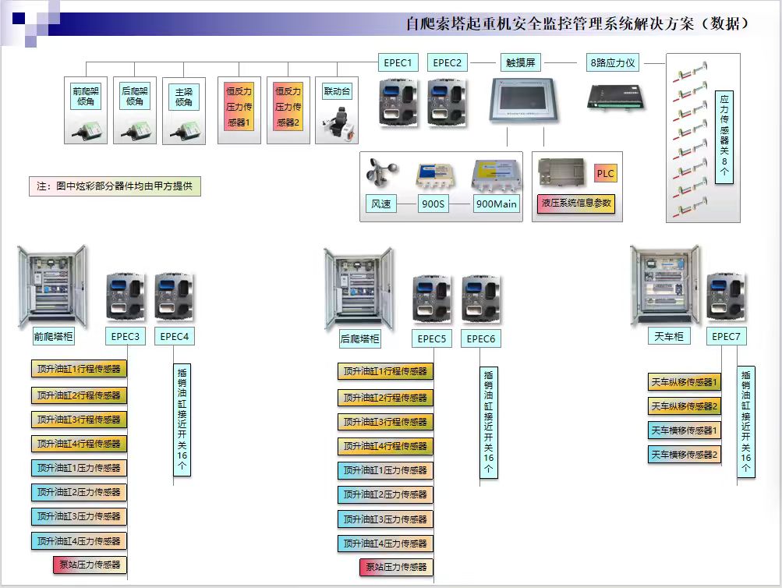This screenshot has width=782, height=588.
Task: Click the 应力传感器共8个 vertical label
Action: coord(724,136)
